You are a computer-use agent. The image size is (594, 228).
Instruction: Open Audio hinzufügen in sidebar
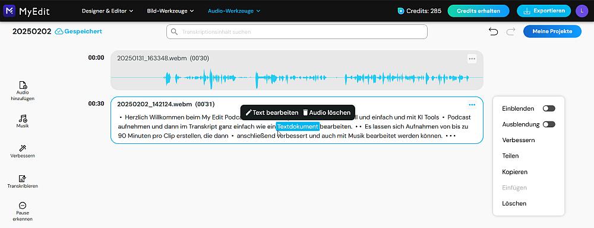point(23,91)
